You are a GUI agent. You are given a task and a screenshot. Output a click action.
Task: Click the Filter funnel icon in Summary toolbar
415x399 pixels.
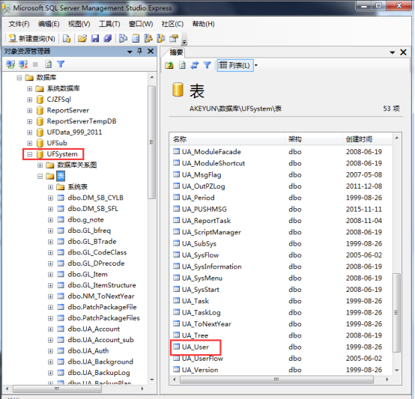(x=207, y=65)
